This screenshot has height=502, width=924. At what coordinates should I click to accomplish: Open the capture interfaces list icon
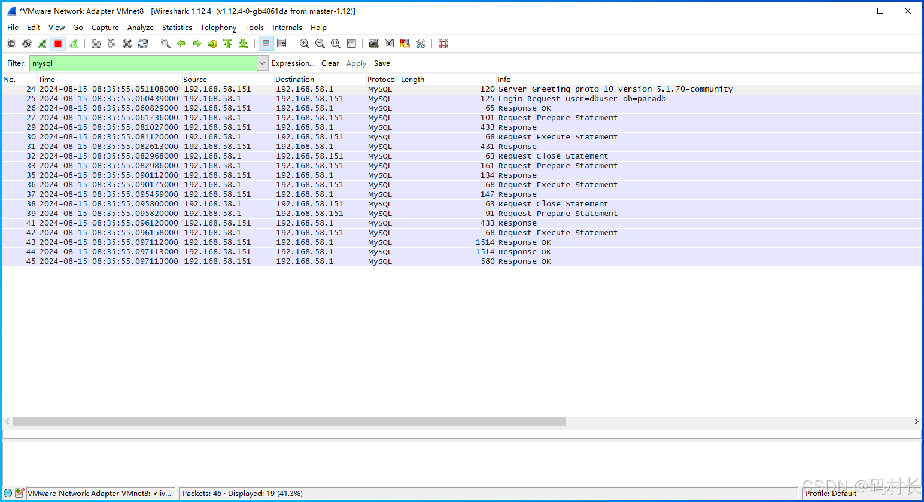[x=11, y=44]
